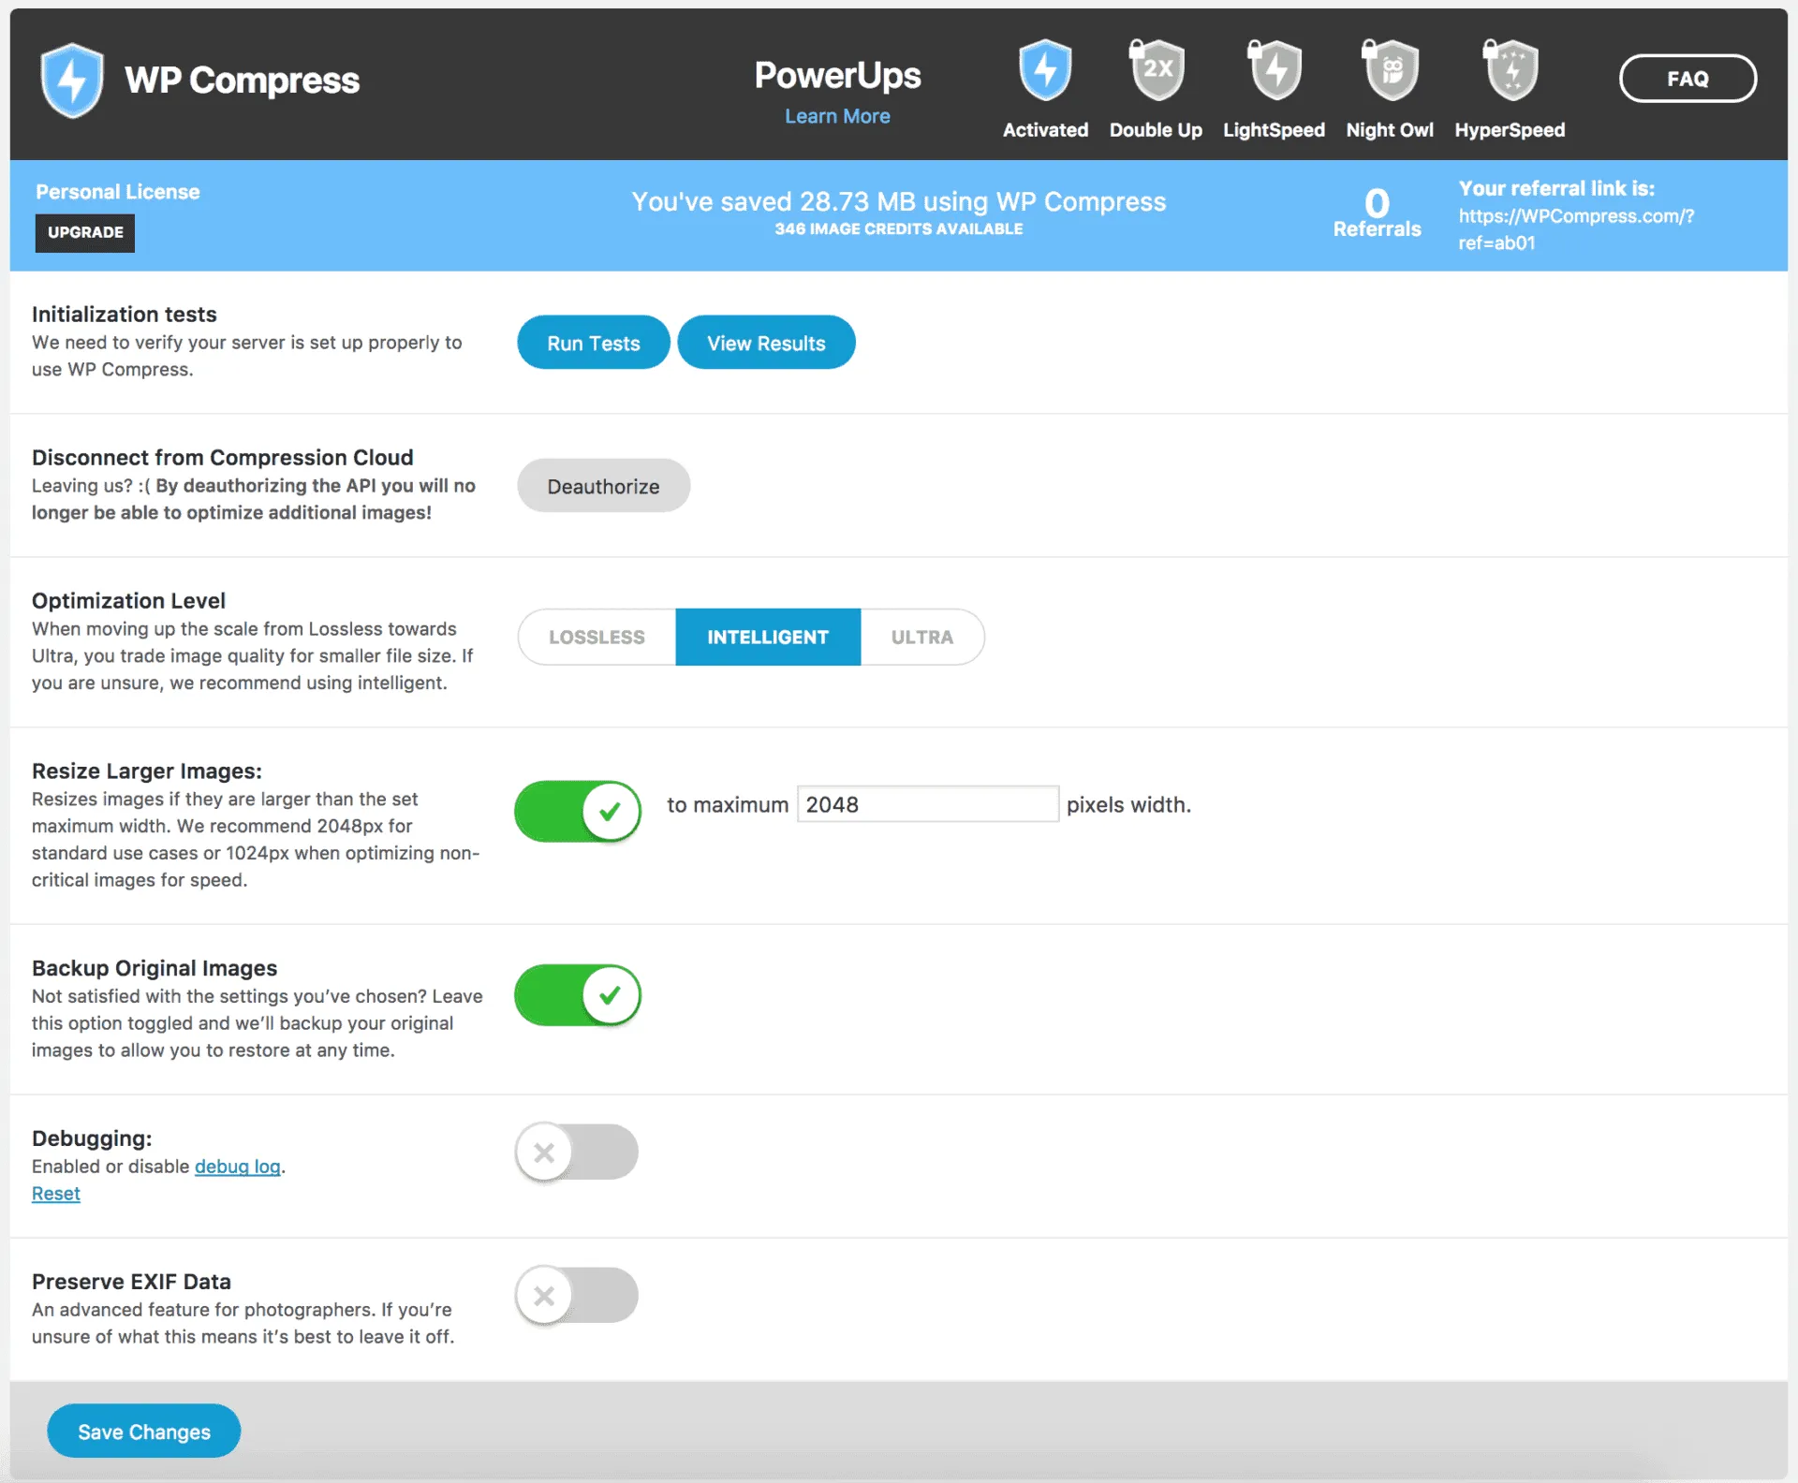Choose INTELLIGENT optimization level
The height and width of the screenshot is (1483, 1798).
768,637
